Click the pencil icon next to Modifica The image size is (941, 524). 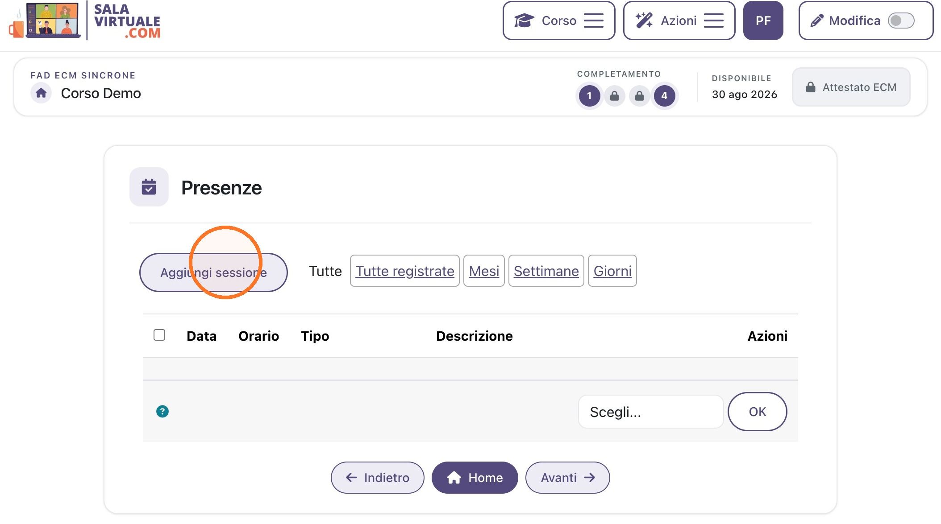click(x=817, y=21)
